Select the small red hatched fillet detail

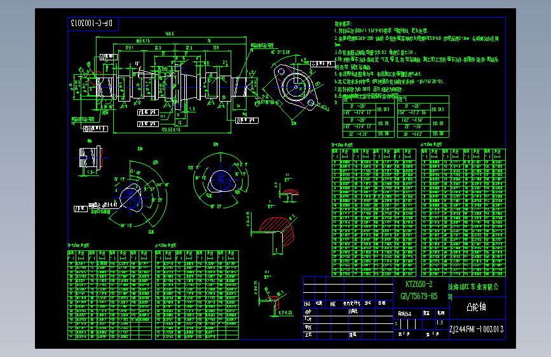(x=290, y=192)
